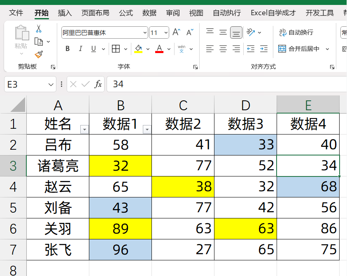Switch to the 页面布局 tab
Image resolution: width=347 pixels, height=276 pixels.
pos(95,13)
